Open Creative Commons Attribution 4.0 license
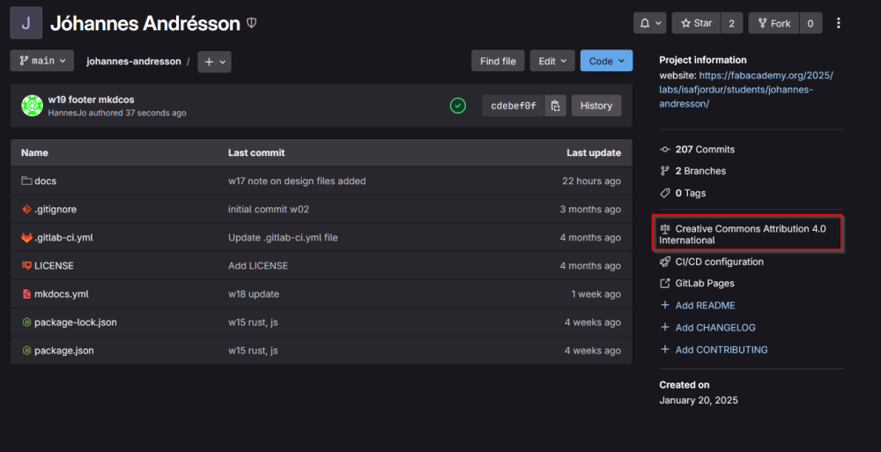Image resolution: width=881 pixels, height=452 pixels. coord(743,234)
